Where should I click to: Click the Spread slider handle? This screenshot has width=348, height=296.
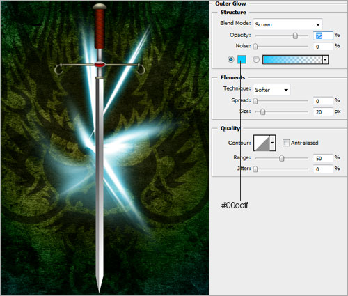click(255, 101)
